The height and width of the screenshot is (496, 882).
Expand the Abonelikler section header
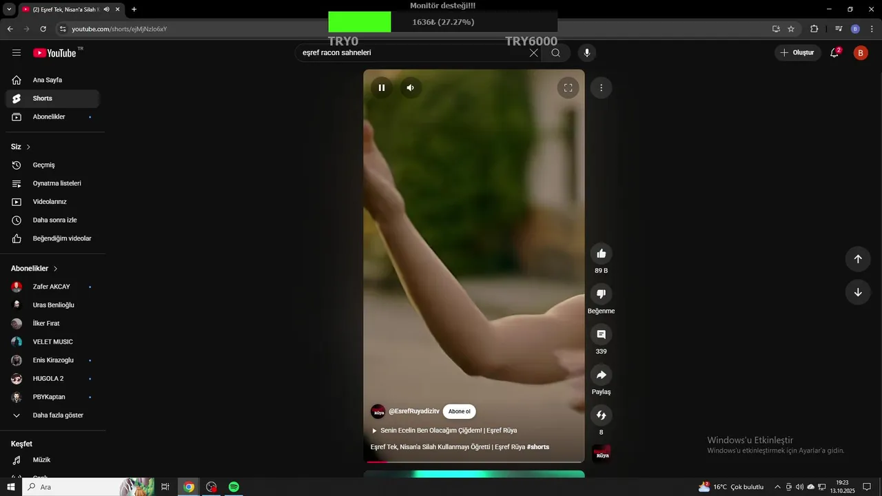[x=34, y=269]
